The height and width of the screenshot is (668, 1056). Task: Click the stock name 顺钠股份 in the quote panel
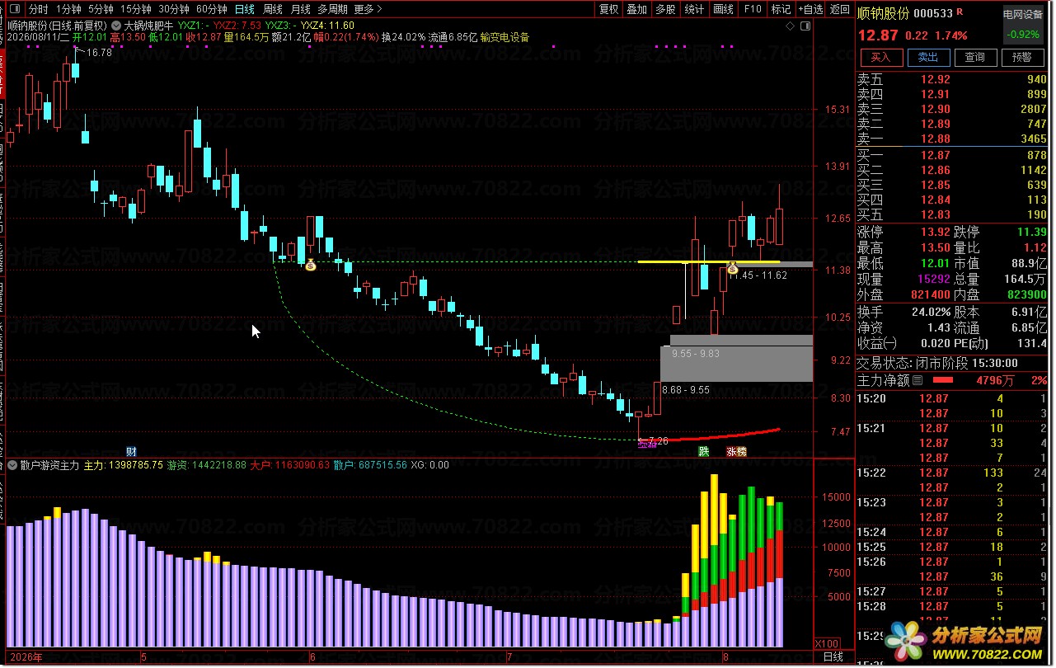coord(883,13)
